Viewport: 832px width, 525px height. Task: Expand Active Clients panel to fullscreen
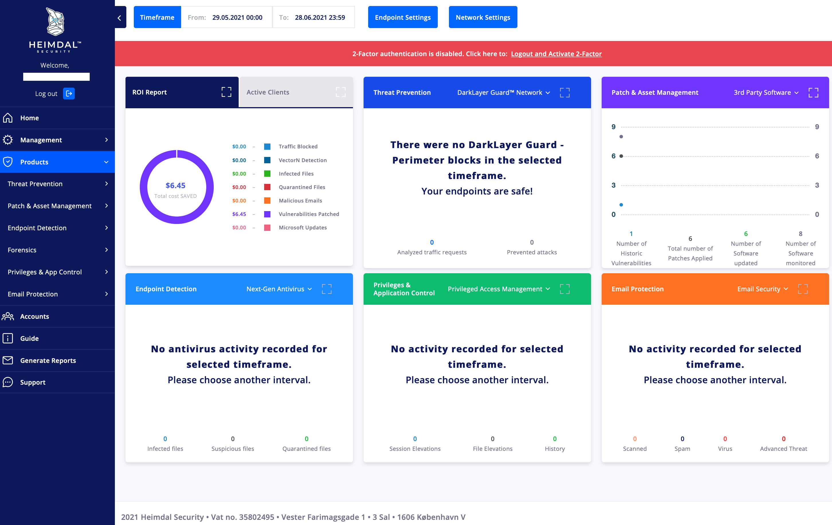pos(341,92)
